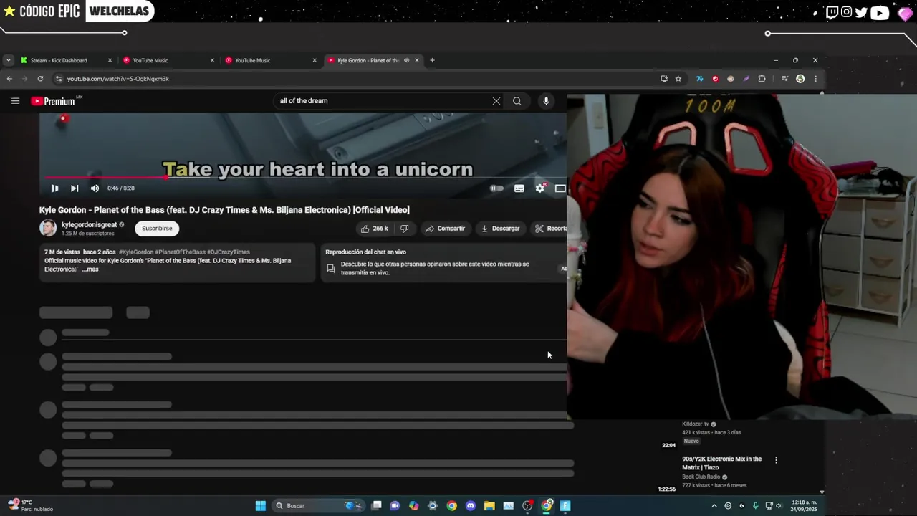Viewport: 917px width, 516px height.
Task: Click the taskbar Buscar search box
Action: (x=319, y=506)
